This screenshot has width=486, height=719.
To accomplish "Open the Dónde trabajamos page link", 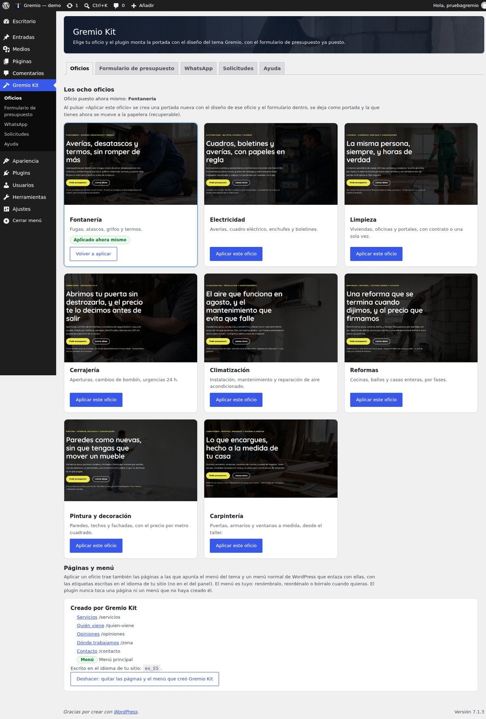I will click(x=98, y=642).
